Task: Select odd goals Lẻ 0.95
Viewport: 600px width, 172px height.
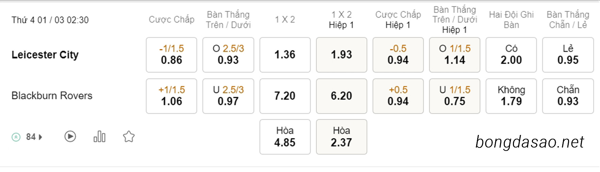Action: click(x=568, y=55)
